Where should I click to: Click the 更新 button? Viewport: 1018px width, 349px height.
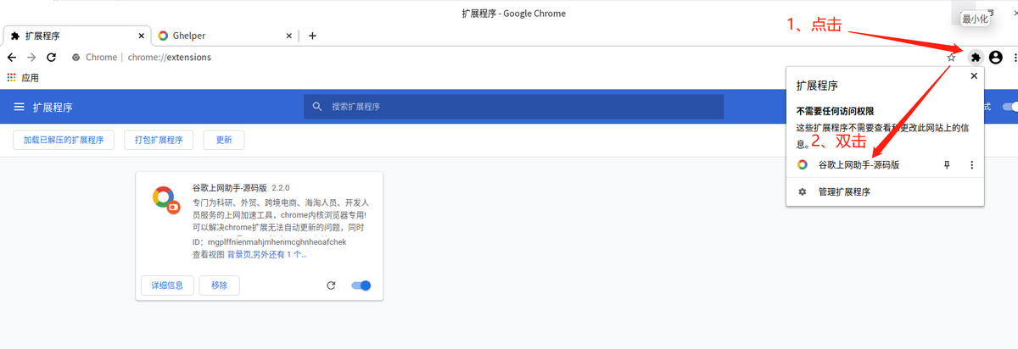click(x=224, y=141)
